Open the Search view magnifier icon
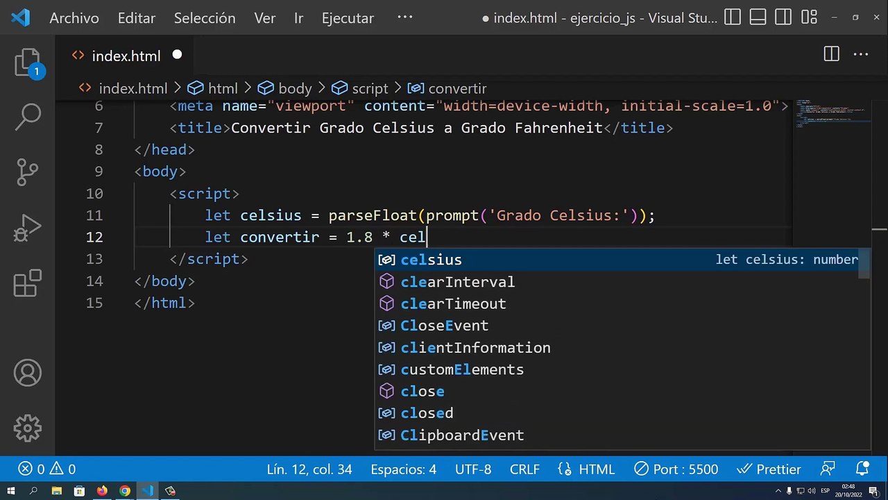This screenshot has height=500, width=888. point(28,117)
